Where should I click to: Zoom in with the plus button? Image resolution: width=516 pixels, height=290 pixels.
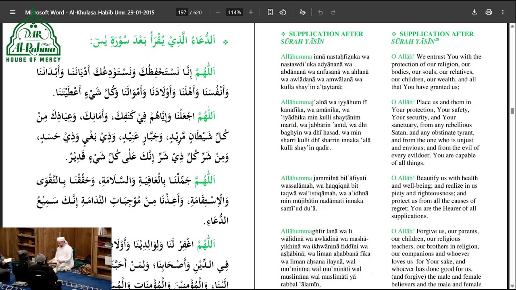[251, 12]
